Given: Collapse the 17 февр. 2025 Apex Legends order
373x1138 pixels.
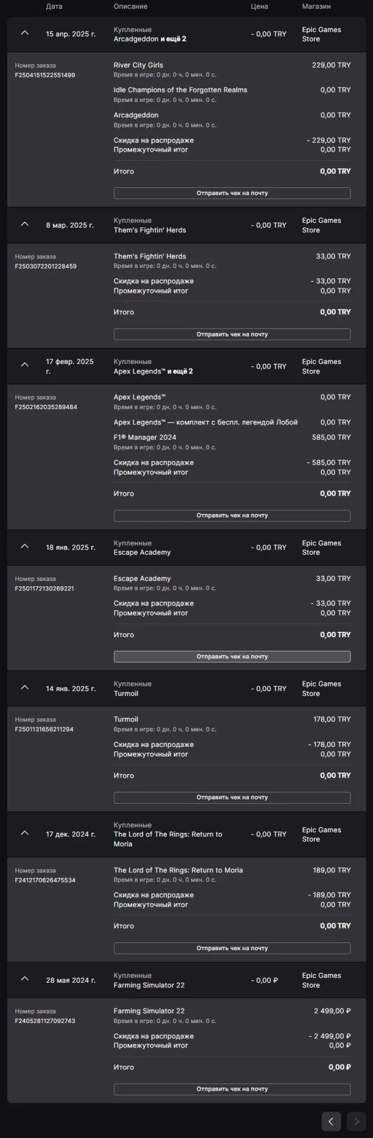Looking at the screenshot, I should coord(24,365).
